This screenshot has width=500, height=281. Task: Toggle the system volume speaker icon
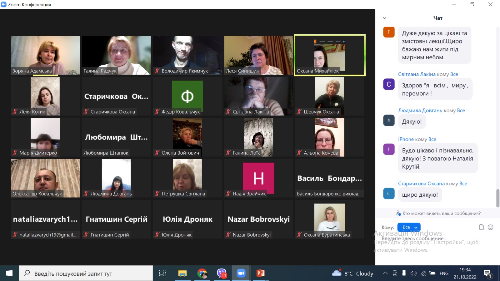(413, 274)
